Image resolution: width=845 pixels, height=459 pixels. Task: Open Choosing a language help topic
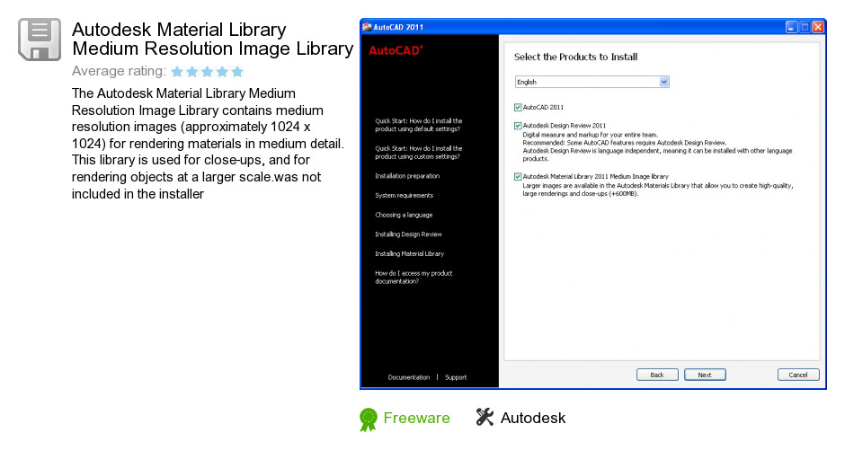tap(404, 215)
